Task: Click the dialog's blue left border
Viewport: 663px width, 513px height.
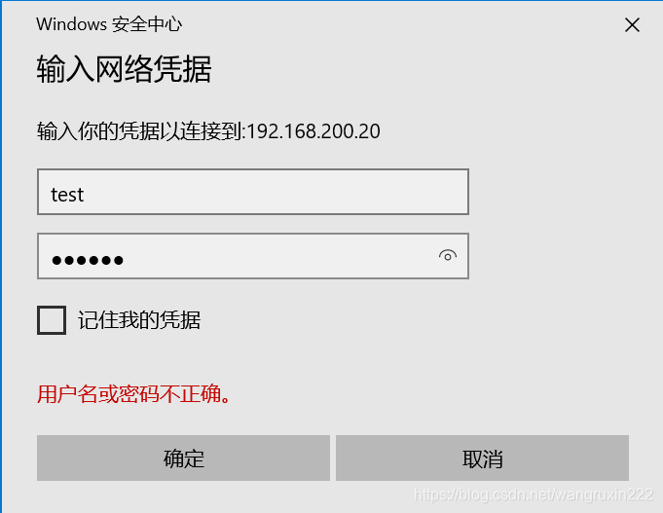Action: pyautogui.click(x=1, y=256)
